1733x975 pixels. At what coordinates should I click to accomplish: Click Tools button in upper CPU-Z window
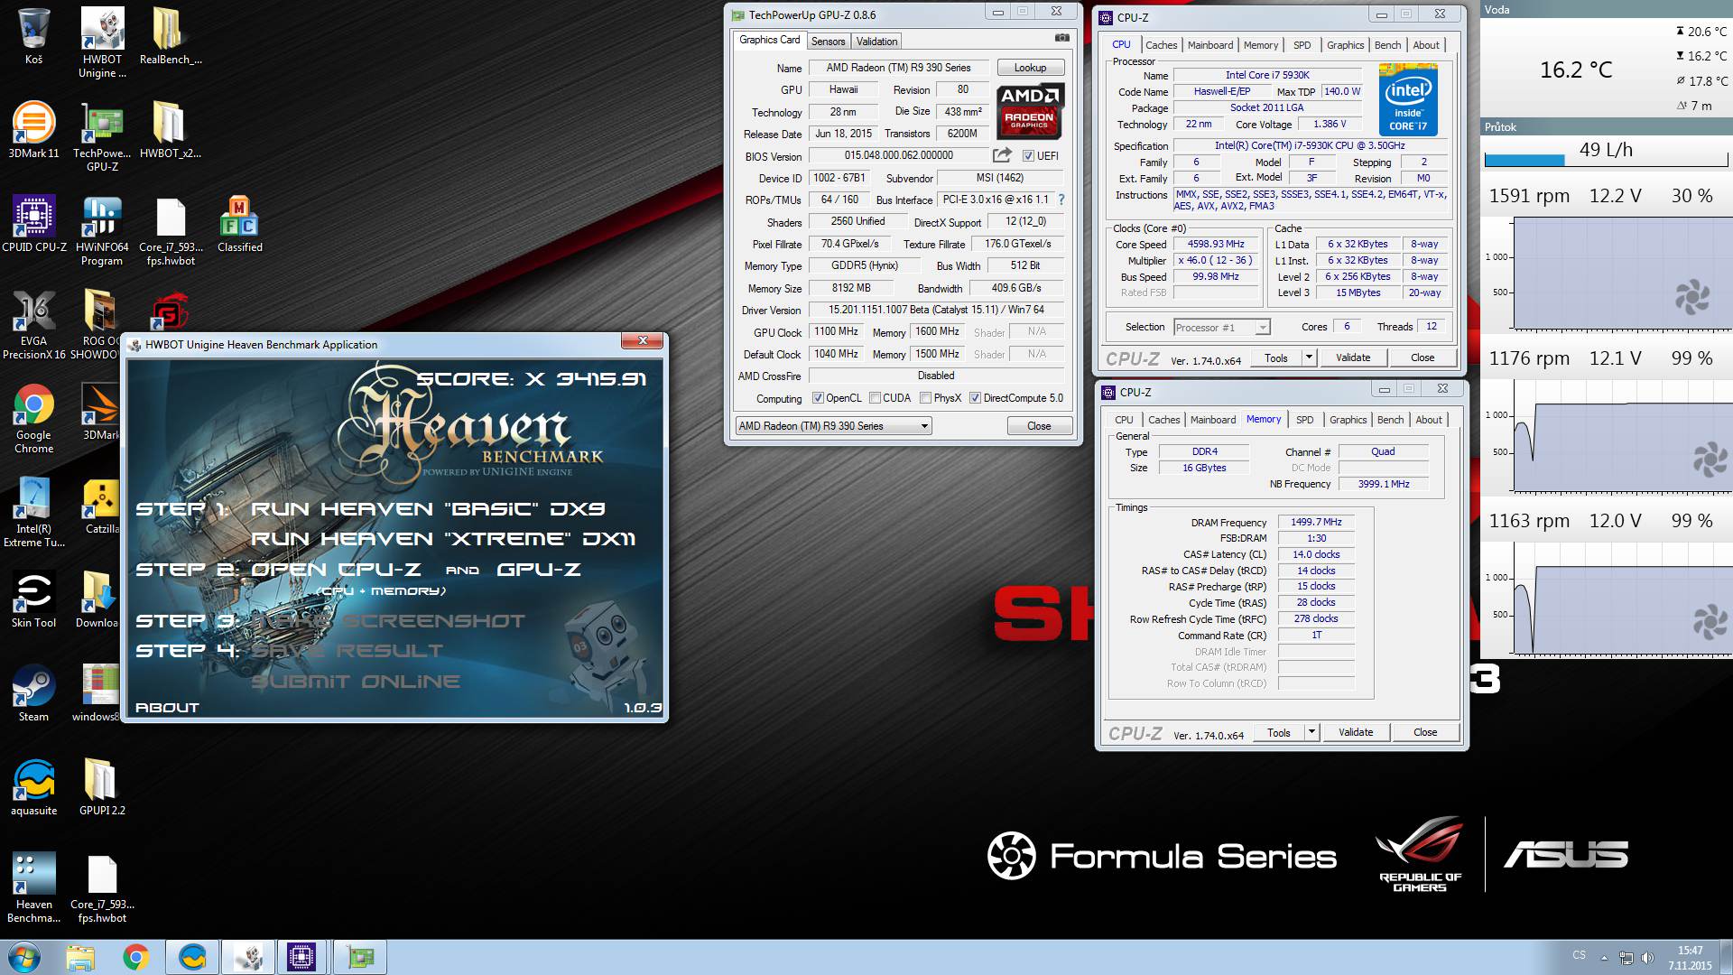pyautogui.click(x=1276, y=357)
